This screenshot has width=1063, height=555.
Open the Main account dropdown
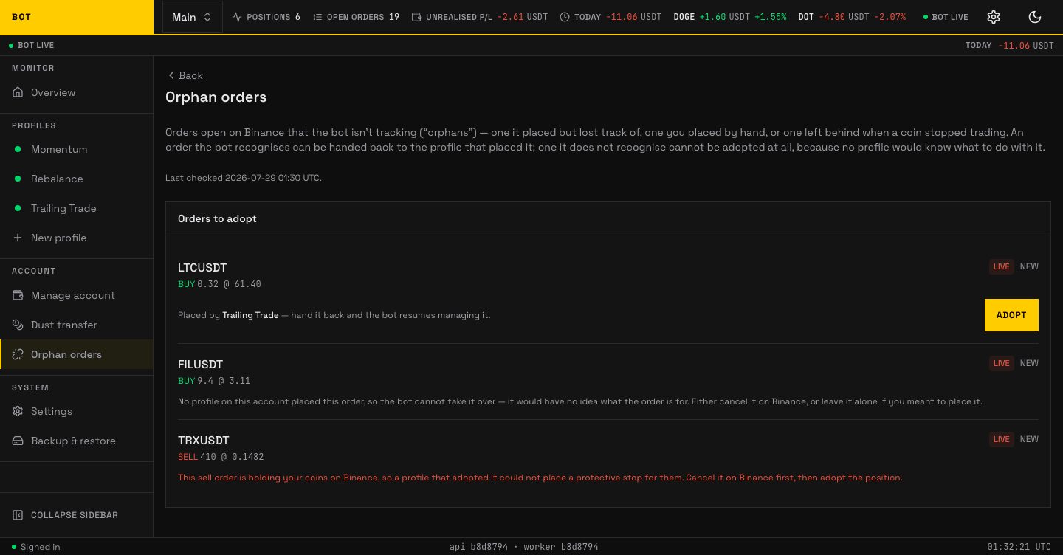tap(192, 17)
